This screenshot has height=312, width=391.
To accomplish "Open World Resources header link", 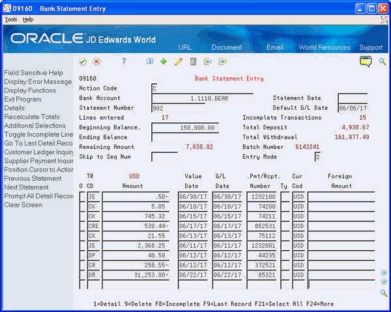I will pos(325,47).
